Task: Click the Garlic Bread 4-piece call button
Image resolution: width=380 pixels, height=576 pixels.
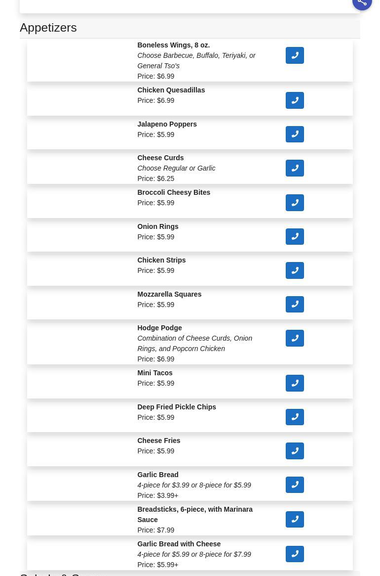Action: (295, 485)
